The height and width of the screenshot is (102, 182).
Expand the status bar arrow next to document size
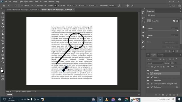pyautogui.click(x=35, y=91)
